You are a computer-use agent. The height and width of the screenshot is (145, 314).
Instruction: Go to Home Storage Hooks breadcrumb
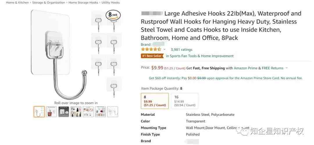coord(83,3)
